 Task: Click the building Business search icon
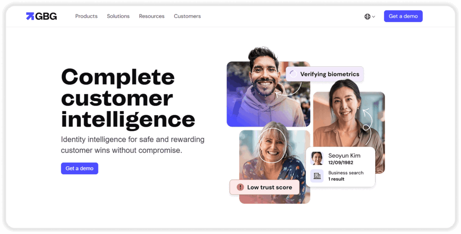coord(317,175)
